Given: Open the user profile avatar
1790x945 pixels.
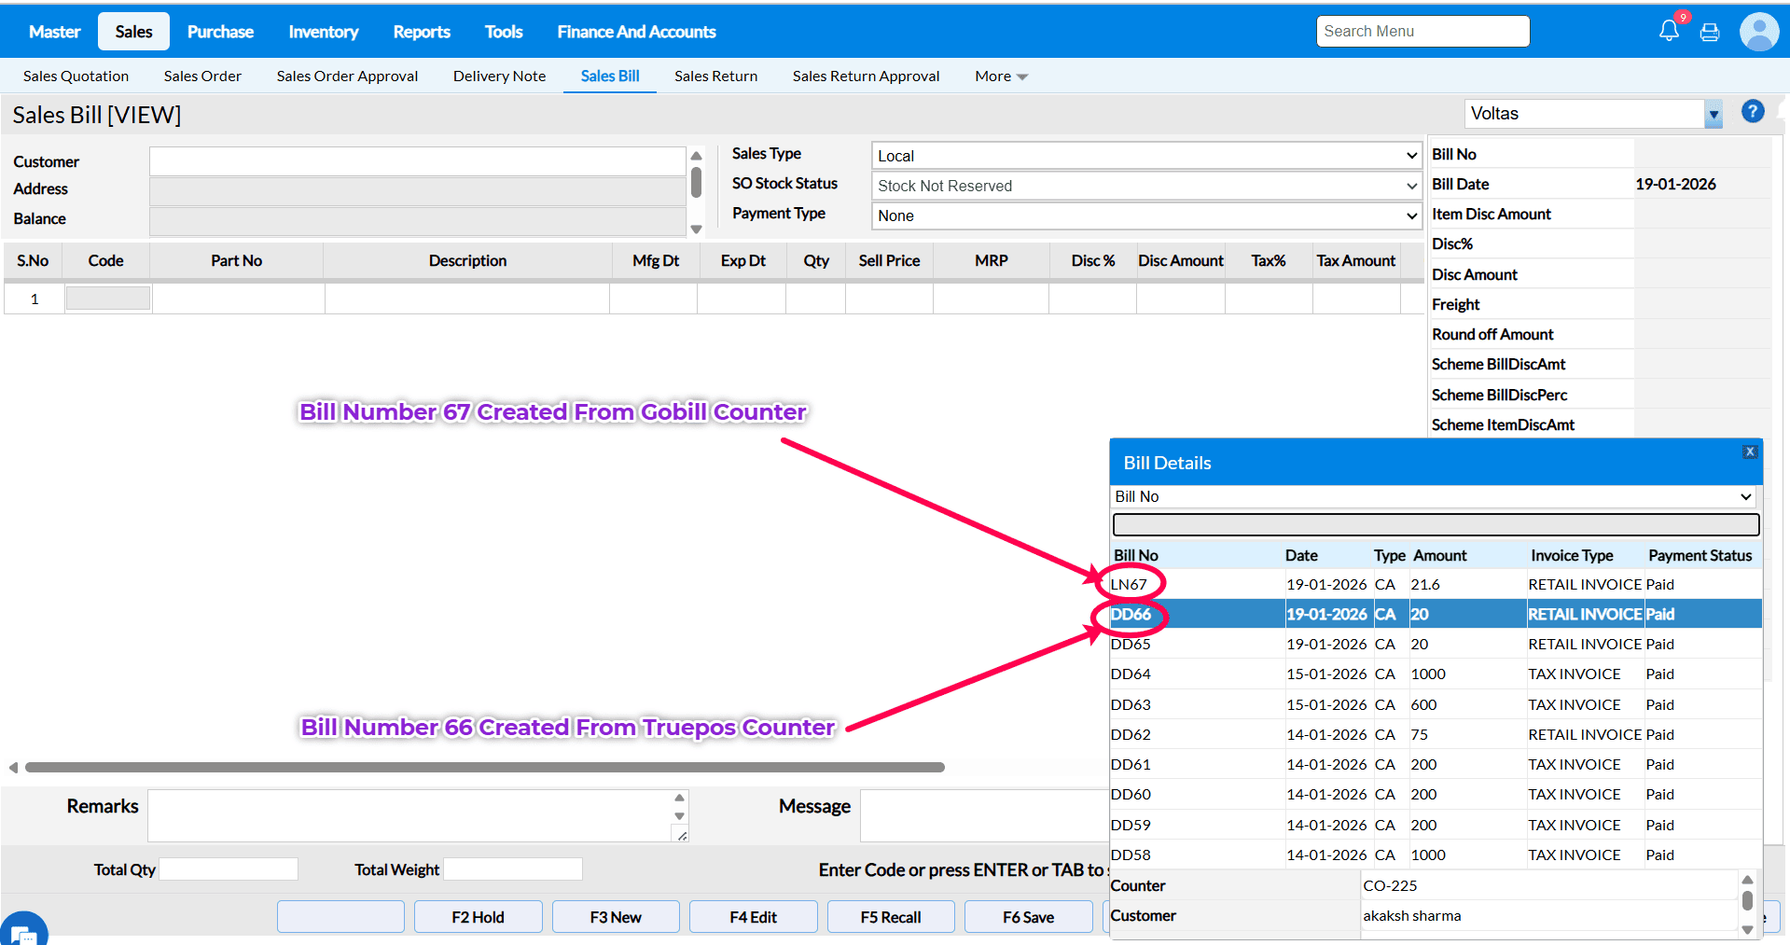Looking at the screenshot, I should pyautogui.click(x=1758, y=32).
